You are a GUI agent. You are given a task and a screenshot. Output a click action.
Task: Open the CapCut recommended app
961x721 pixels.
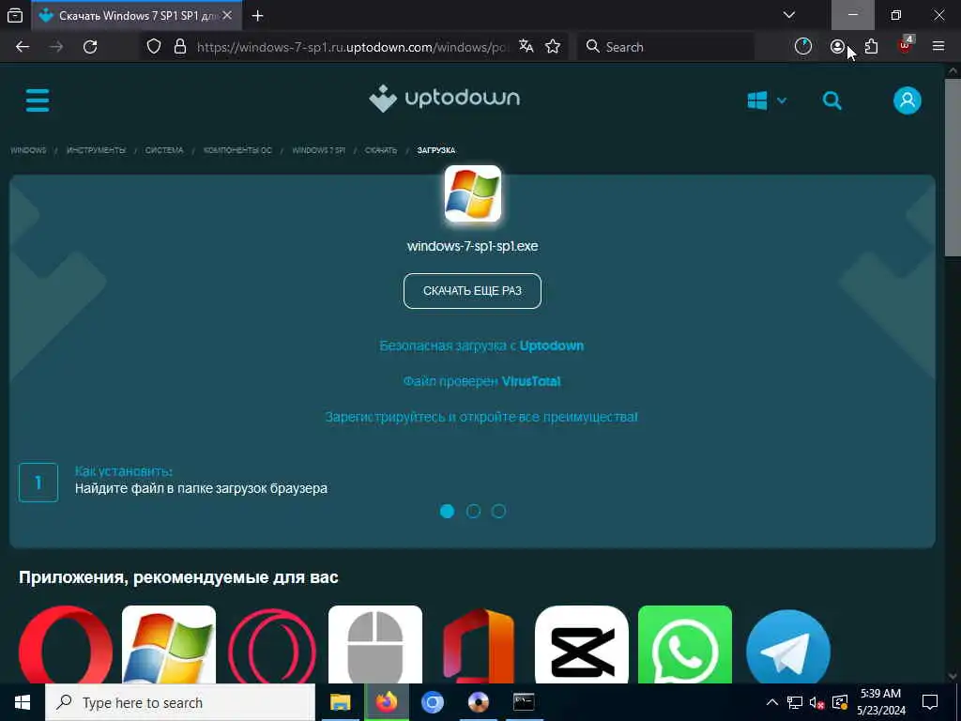tap(582, 645)
